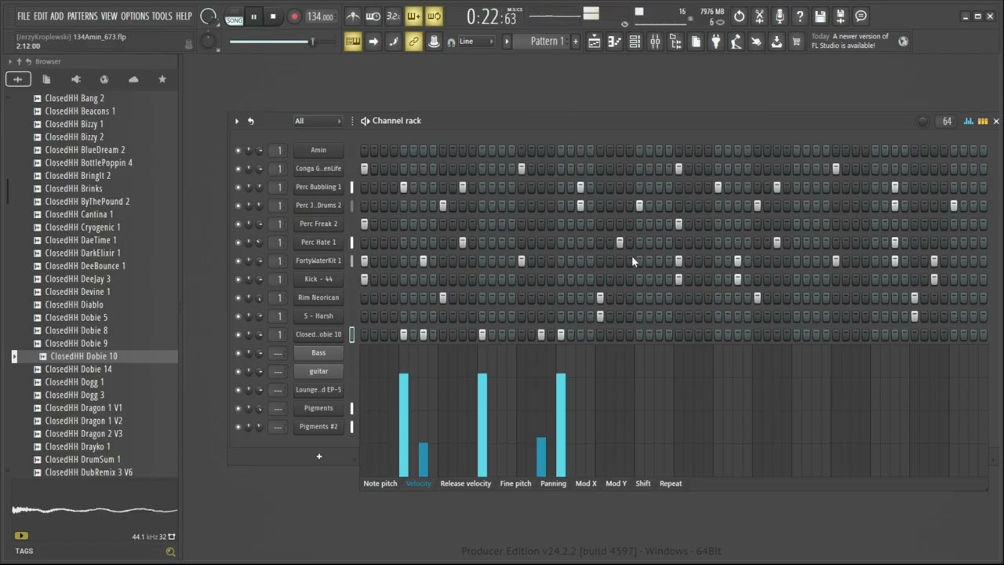Toggle the typing keyboard to piano icon
This screenshot has height=565, width=1004.
point(353,42)
